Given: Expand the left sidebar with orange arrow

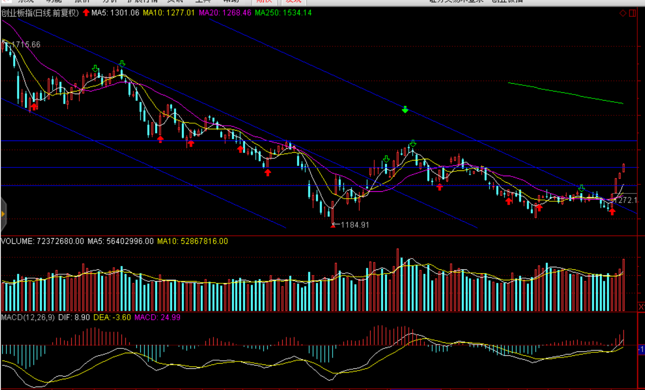Looking at the screenshot, I should tap(3, 214).
